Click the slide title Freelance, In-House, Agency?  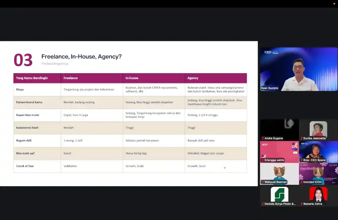click(81, 57)
